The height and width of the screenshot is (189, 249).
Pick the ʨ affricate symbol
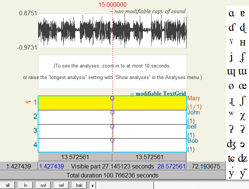(x=231, y=158)
